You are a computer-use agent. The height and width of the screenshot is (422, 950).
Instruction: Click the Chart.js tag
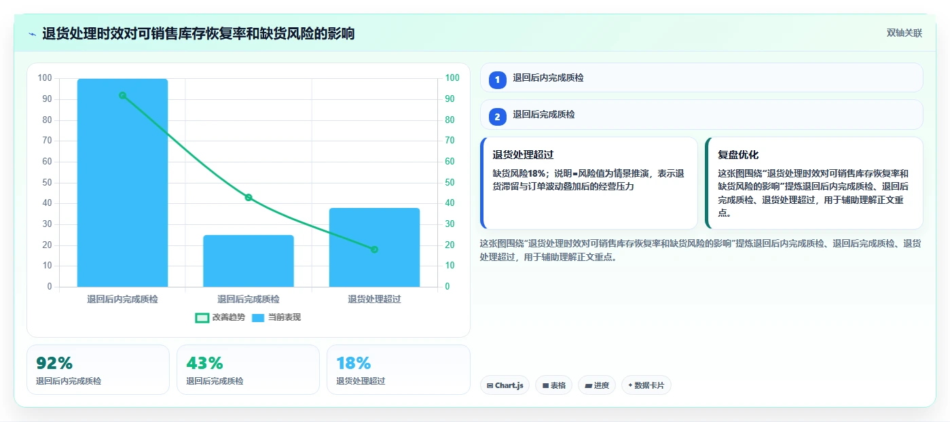coord(505,385)
